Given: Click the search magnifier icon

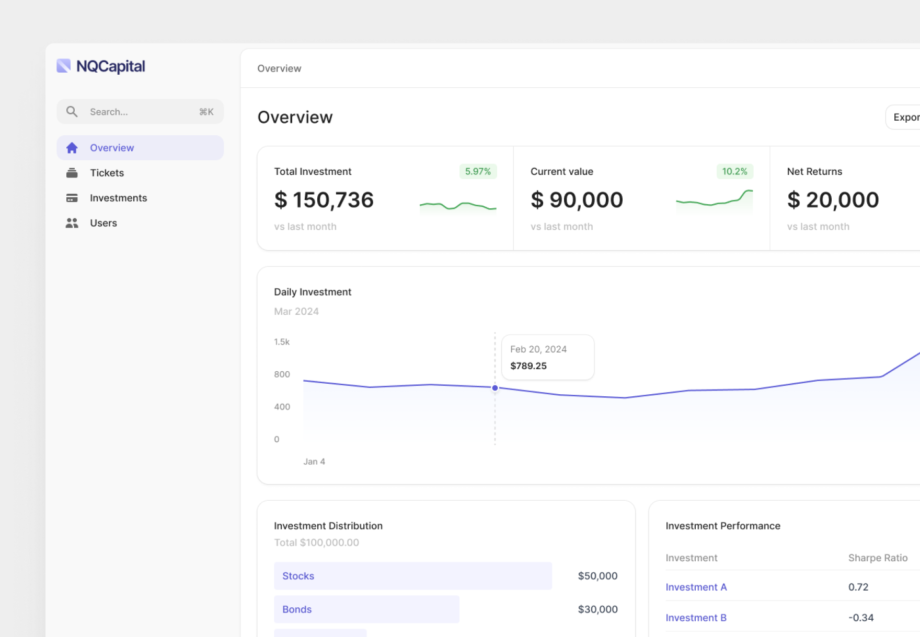Looking at the screenshot, I should pyautogui.click(x=72, y=112).
